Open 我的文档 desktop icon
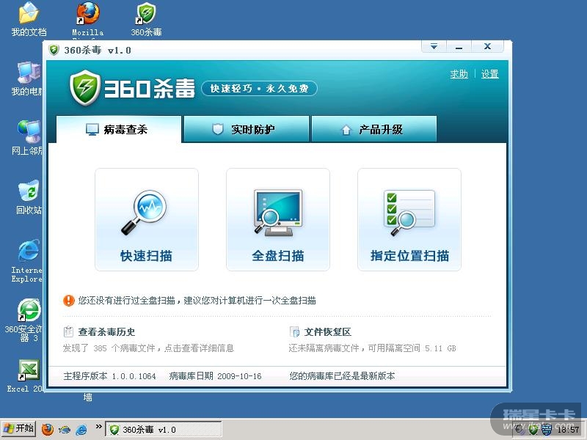This screenshot has height=440, width=587. tap(29, 20)
